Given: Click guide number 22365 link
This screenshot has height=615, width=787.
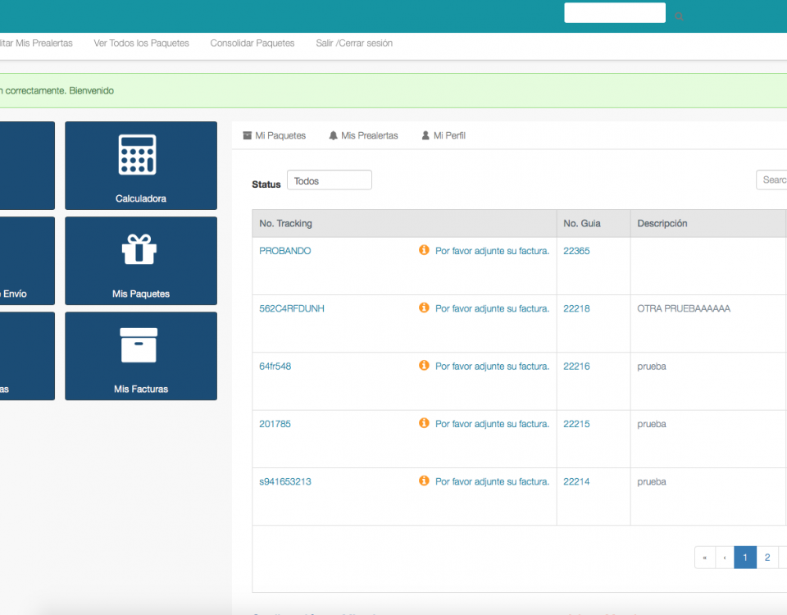Looking at the screenshot, I should [x=576, y=251].
